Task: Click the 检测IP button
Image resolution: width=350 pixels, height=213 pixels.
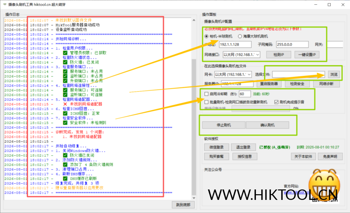Action: coord(279,55)
